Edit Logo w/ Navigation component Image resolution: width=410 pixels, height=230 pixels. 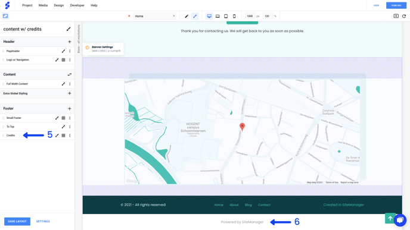(x=57, y=59)
